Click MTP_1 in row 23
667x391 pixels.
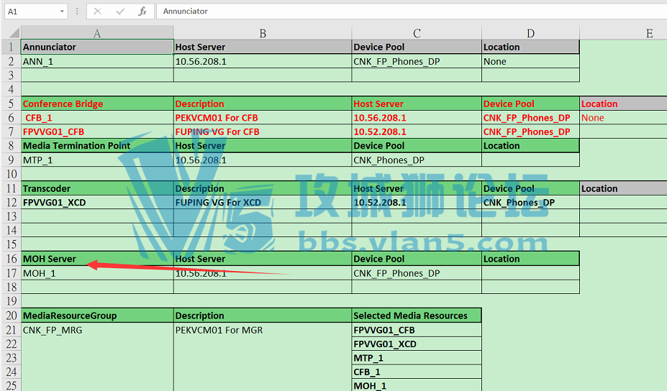(417, 358)
